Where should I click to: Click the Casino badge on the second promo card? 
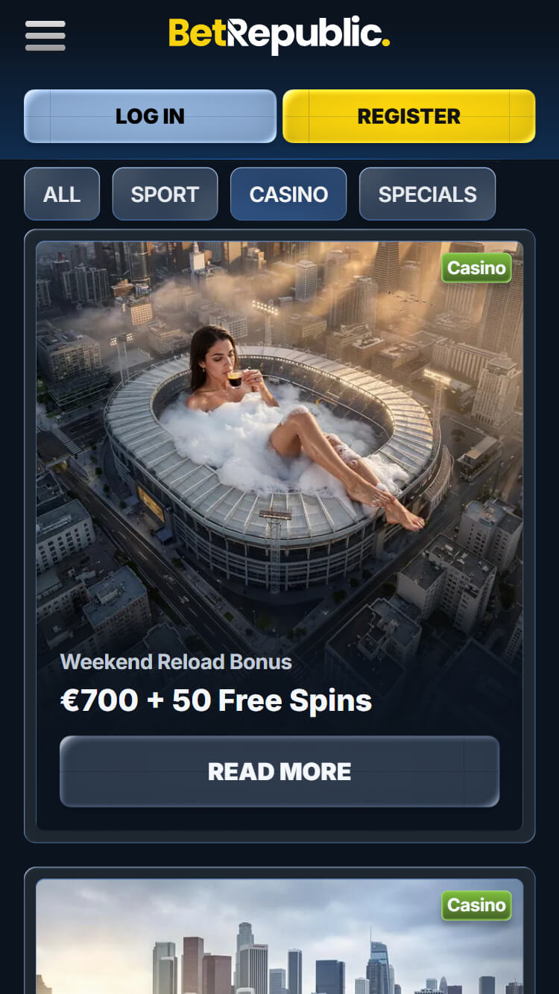point(476,905)
